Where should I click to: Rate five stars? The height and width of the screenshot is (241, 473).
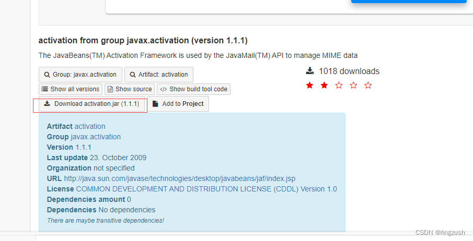pyautogui.click(x=368, y=85)
